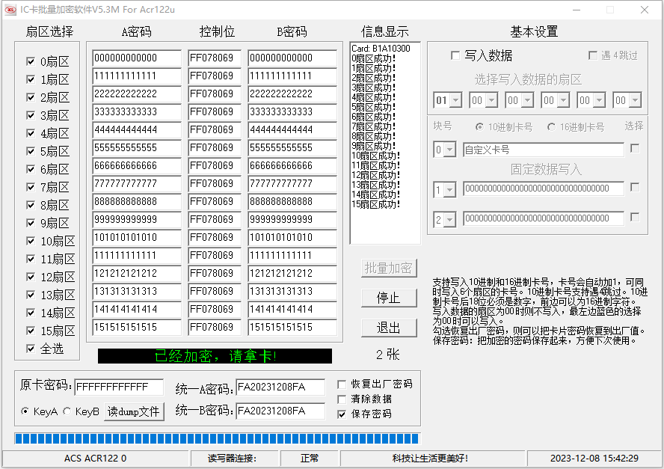Click the 批量加密 batch encrypt button

(389, 269)
